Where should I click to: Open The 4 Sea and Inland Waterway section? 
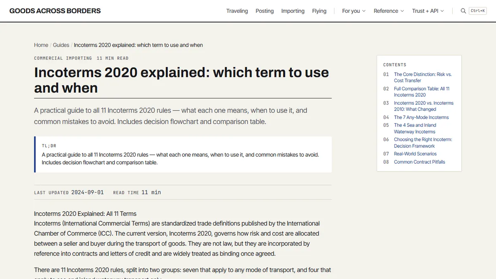tap(415, 129)
